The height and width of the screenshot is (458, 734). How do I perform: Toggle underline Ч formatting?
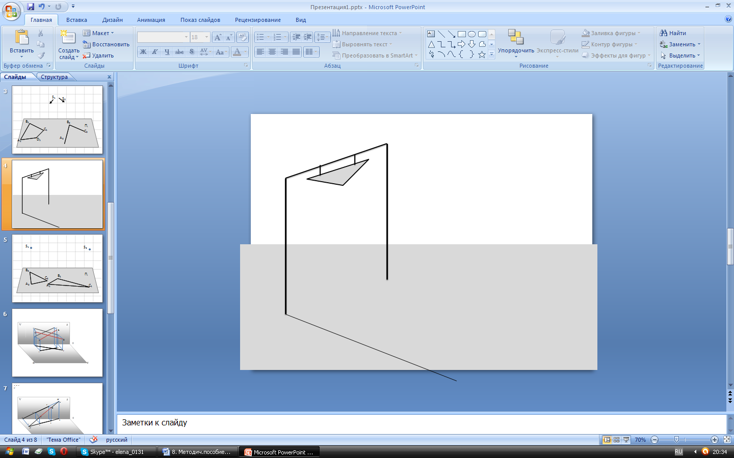167,52
